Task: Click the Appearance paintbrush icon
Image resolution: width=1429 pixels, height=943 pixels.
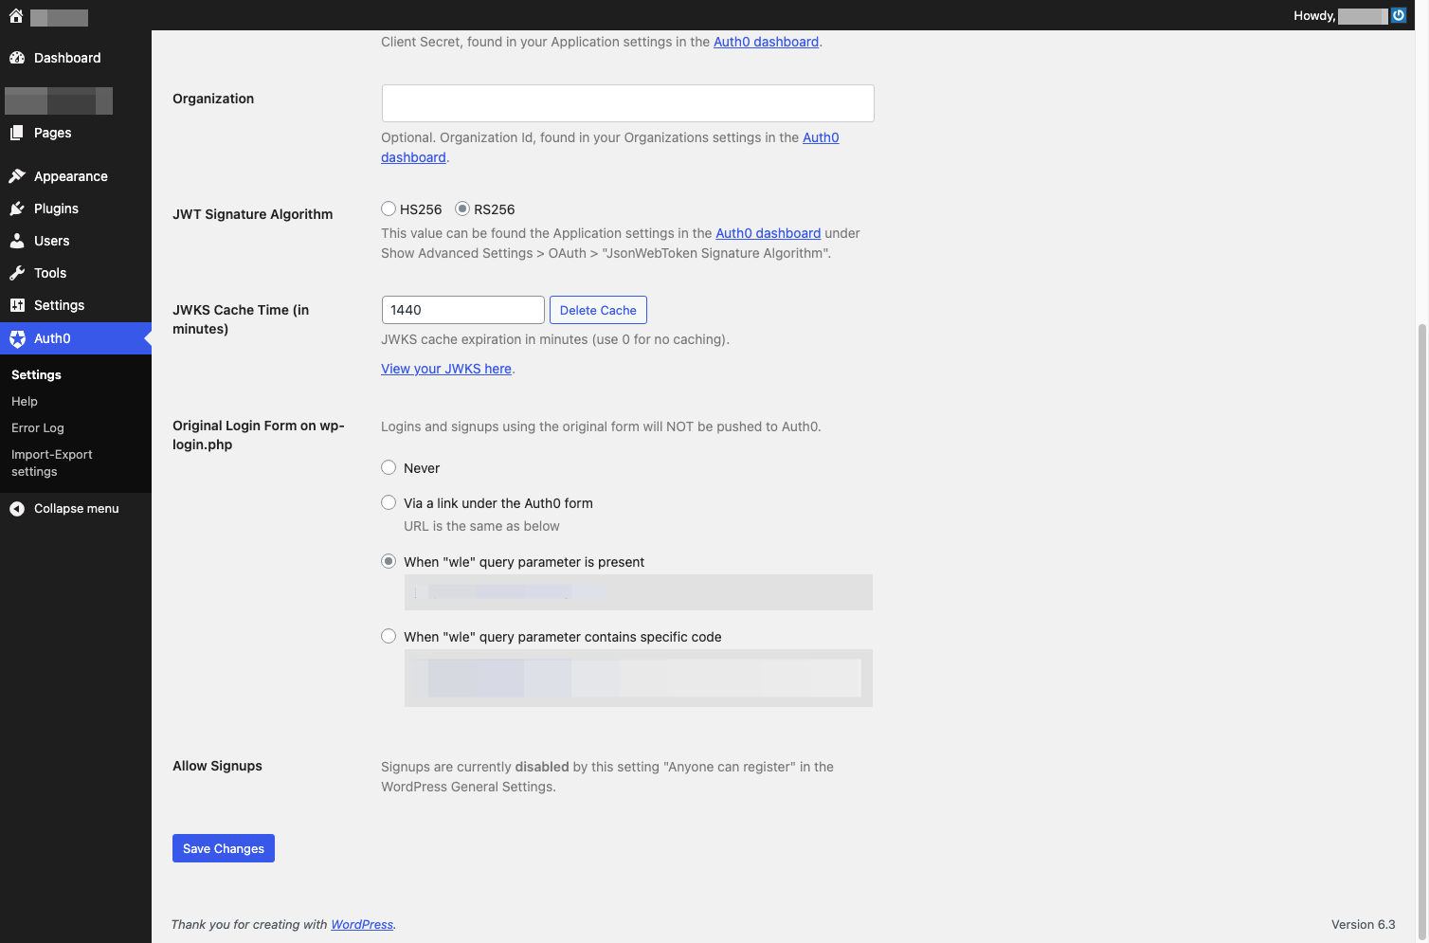Action: [x=17, y=176]
